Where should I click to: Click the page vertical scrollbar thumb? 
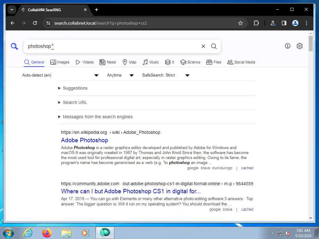click(x=311, y=44)
